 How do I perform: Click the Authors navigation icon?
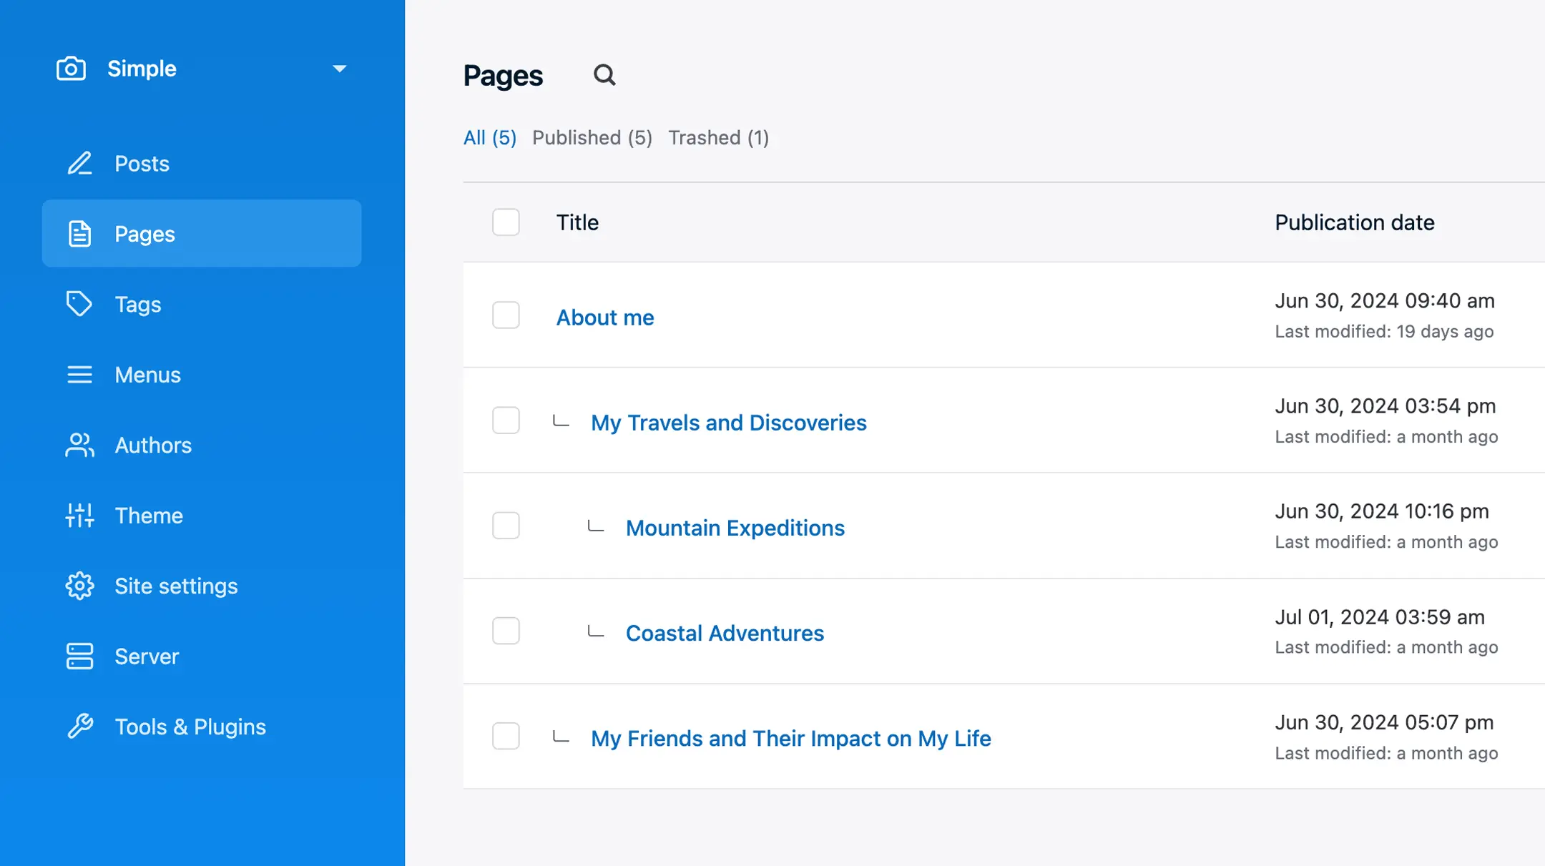[x=79, y=445]
